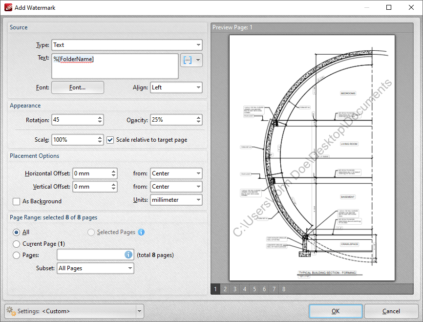423x322 pixels.
Task: Click the insert macro brackets icon
Action: click(188, 60)
